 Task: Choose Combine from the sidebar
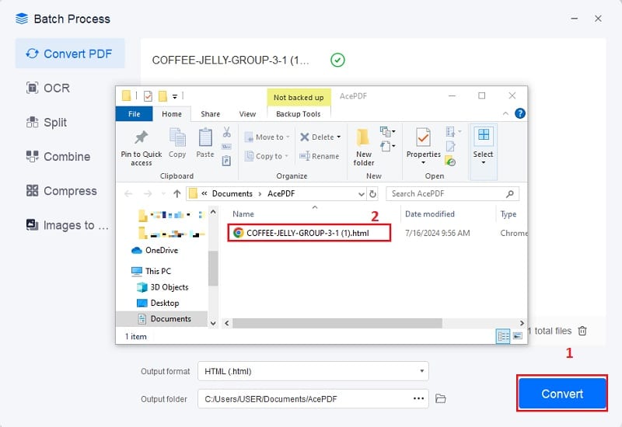tap(59, 157)
